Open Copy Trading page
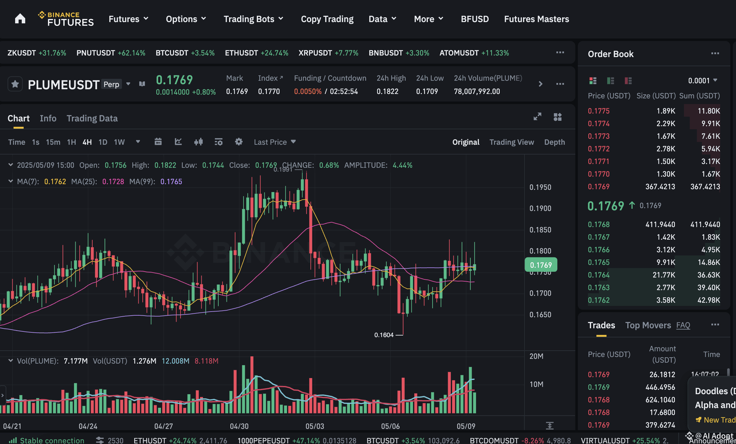The width and height of the screenshot is (736, 444). [327, 19]
